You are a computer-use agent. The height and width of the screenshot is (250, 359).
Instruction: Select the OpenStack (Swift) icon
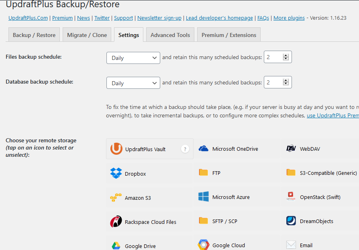point(291,197)
